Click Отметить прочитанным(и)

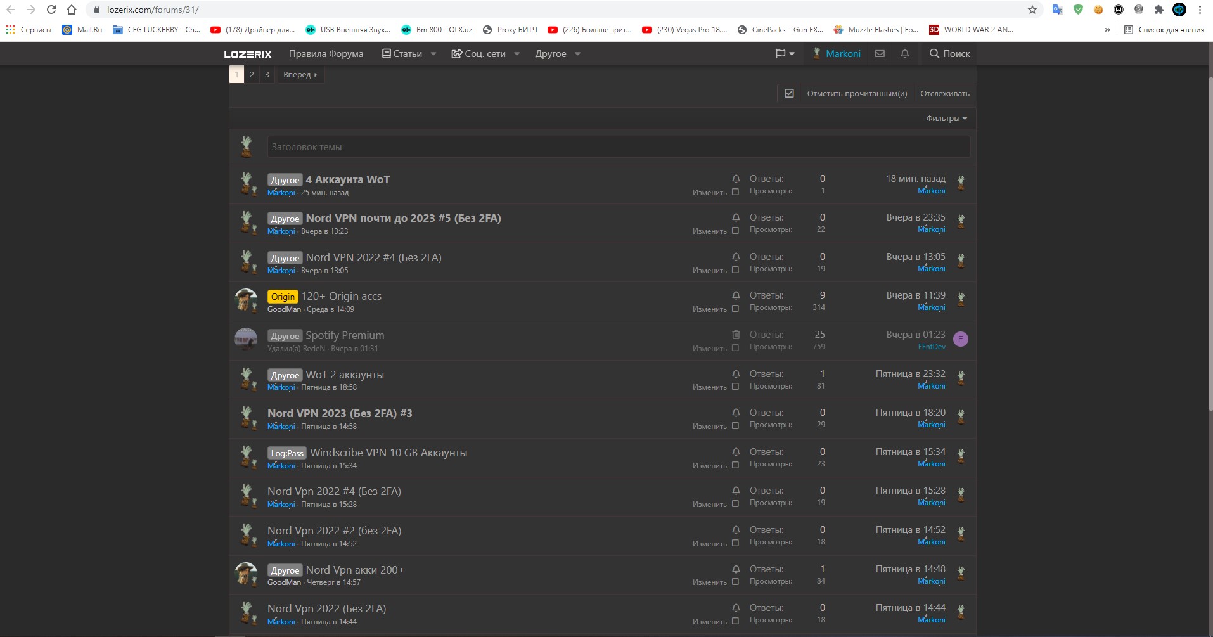pos(857,93)
